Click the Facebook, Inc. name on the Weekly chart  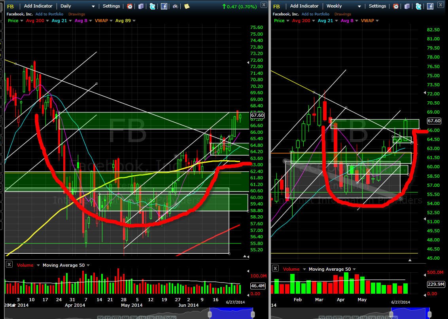tap(286, 14)
